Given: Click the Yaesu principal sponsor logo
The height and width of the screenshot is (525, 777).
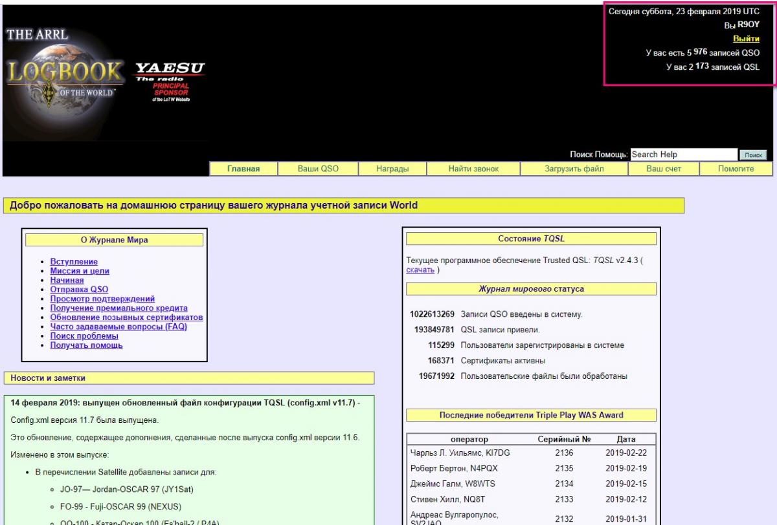Looking at the screenshot, I should pyautogui.click(x=170, y=81).
